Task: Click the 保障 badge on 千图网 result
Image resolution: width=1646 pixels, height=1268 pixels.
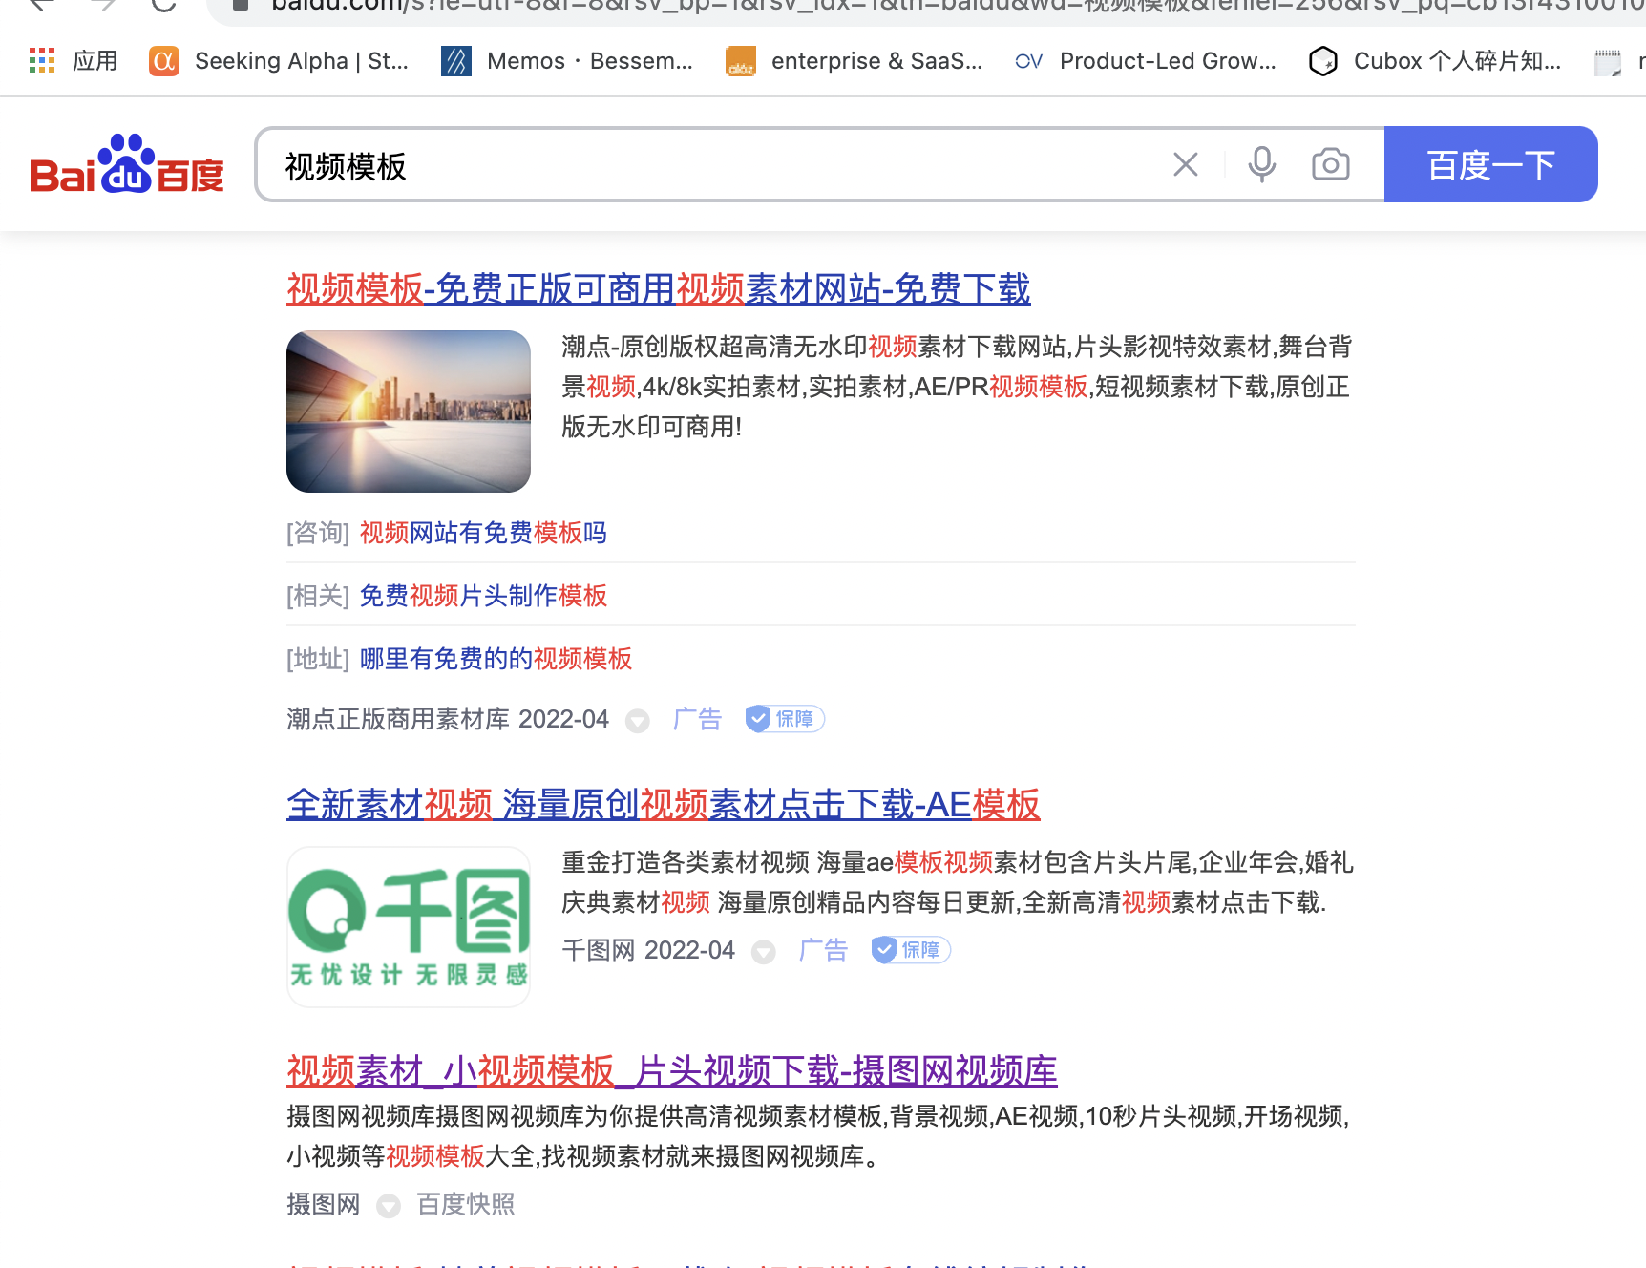Action: pos(911,950)
